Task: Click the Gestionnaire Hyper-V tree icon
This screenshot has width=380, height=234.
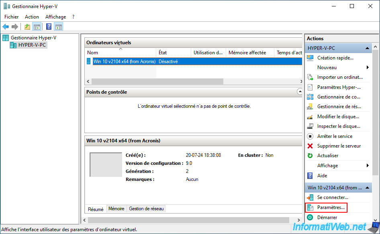Action: click(x=6, y=38)
